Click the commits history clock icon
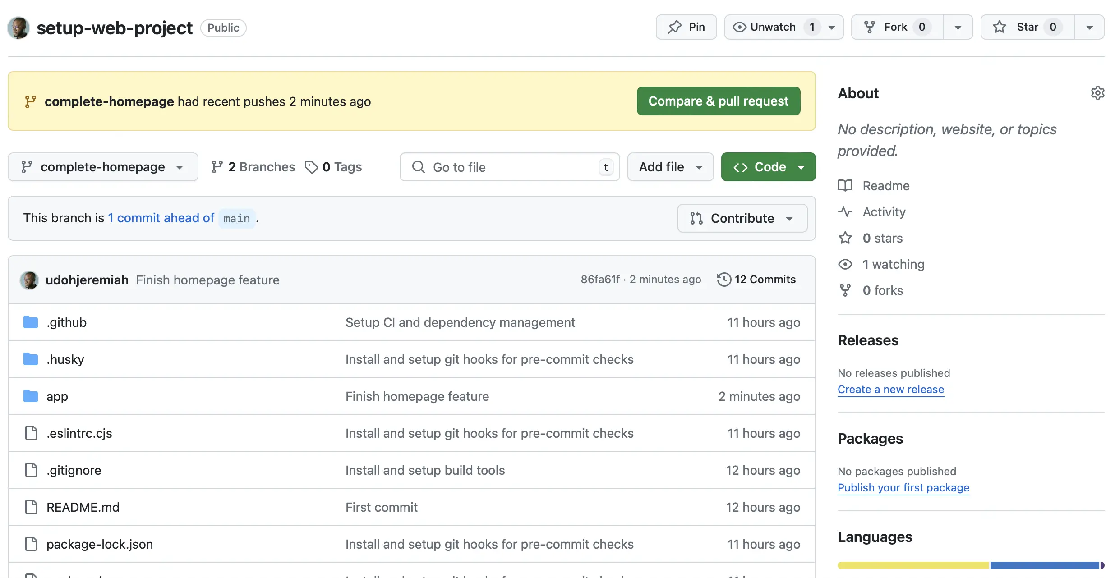Image resolution: width=1115 pixels, height=578 pixels. pyautogui.click(x=724, y=280)
